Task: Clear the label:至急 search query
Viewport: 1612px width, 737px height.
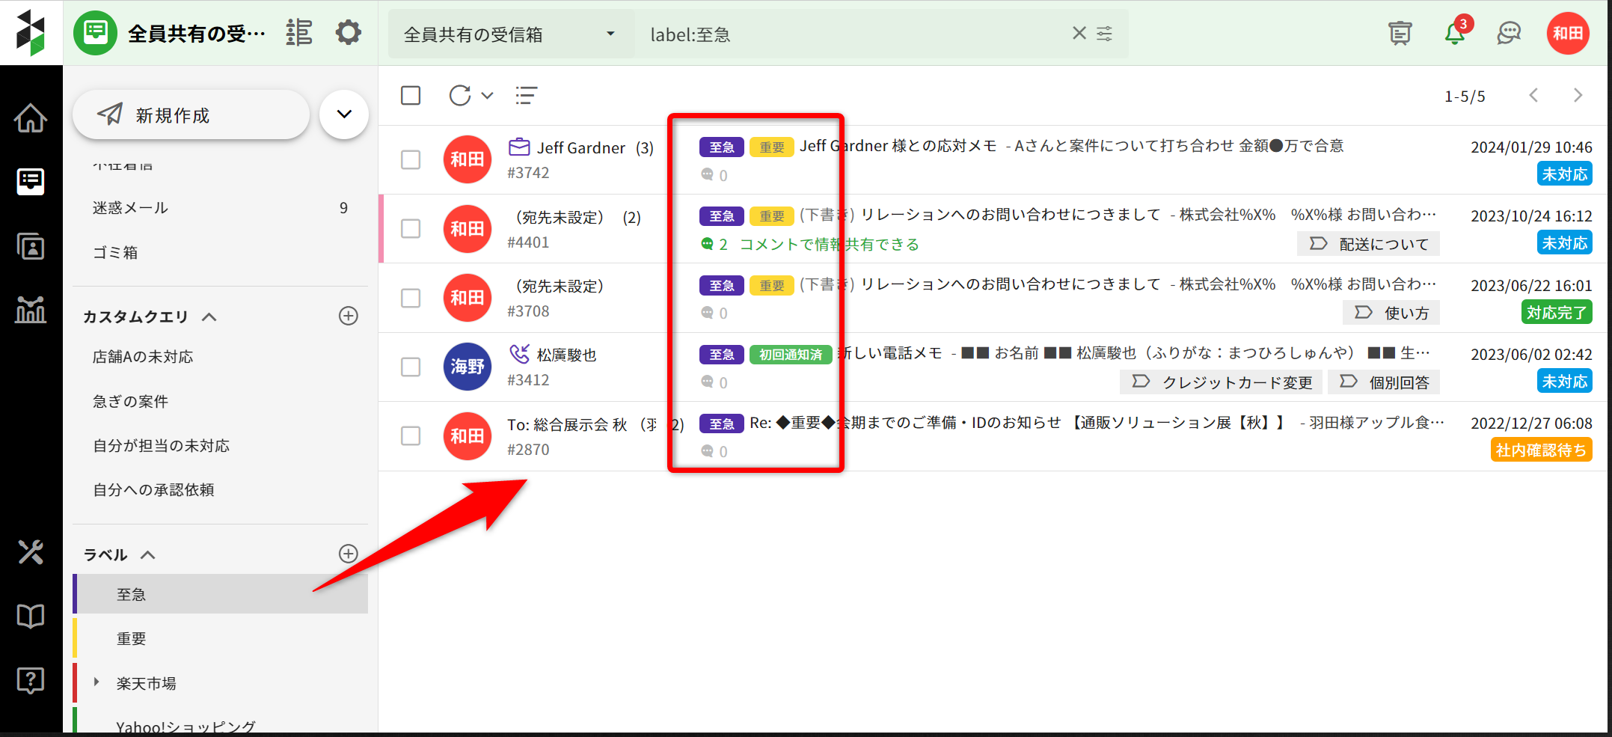Action: coord(1079,34)
